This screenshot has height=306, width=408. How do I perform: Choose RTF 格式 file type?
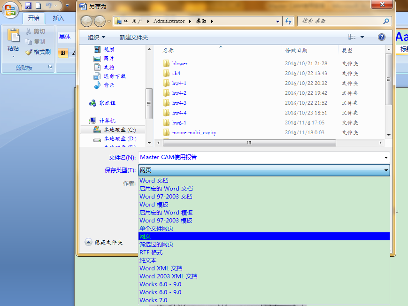pos(264,252)
